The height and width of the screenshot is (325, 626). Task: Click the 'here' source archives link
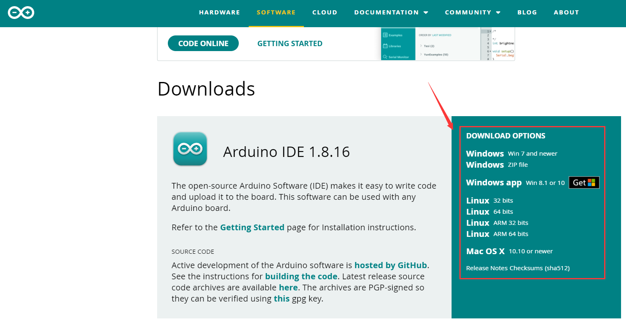point(288,288)
